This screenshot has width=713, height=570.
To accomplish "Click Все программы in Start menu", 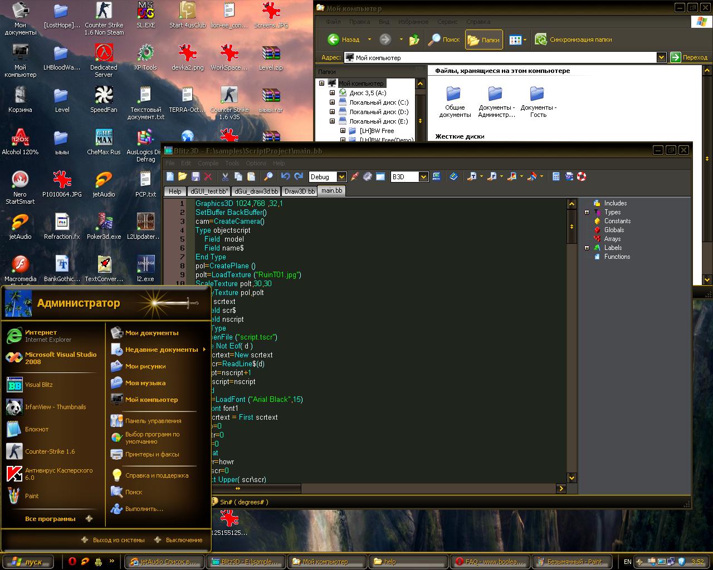I will point(50,519).
